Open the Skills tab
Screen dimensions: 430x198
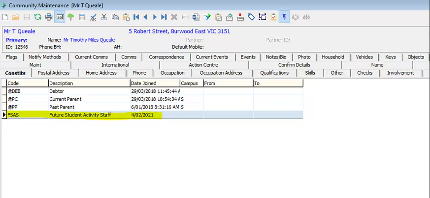point(310,73)
